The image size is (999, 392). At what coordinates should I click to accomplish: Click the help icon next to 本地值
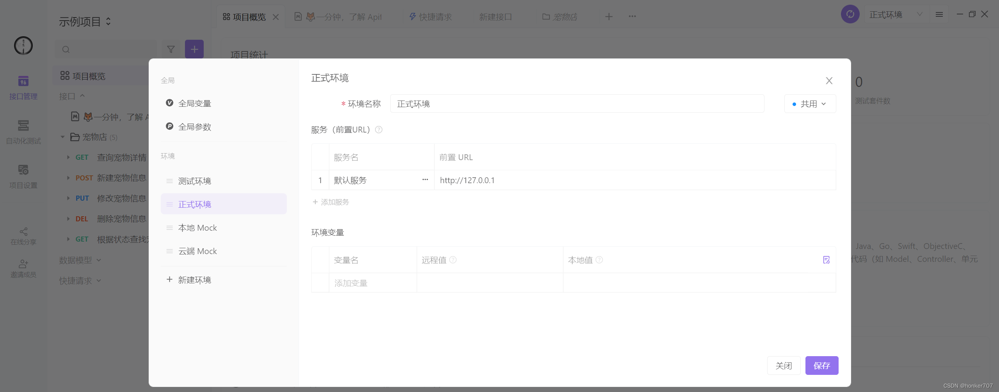[x=599, y=260]
